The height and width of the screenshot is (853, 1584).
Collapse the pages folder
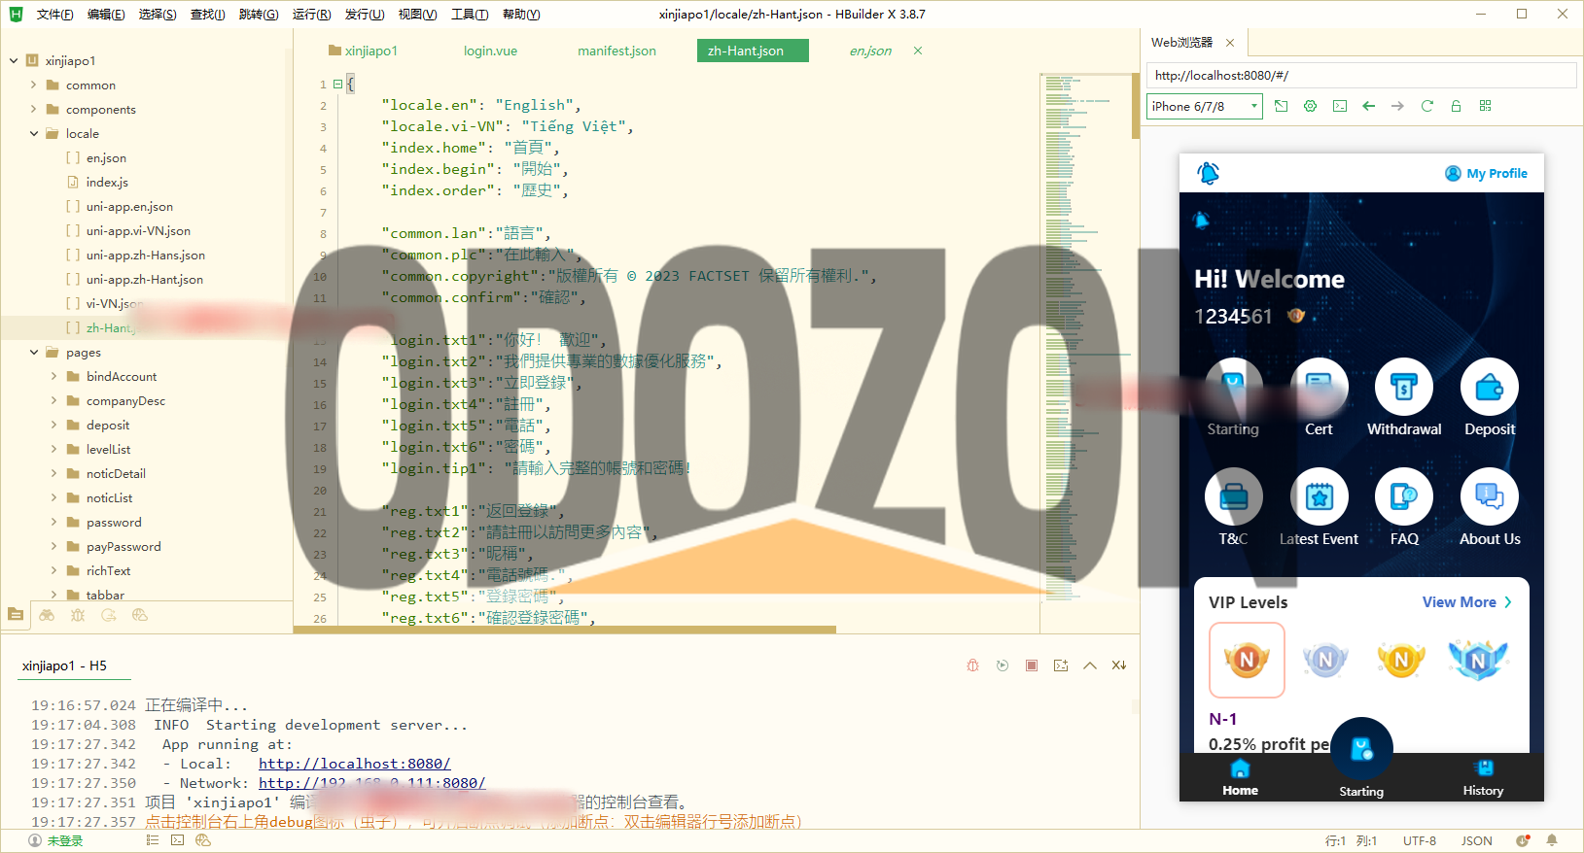pos(34,352)
